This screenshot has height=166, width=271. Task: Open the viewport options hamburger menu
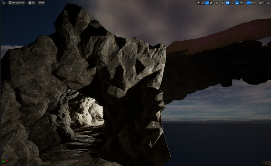(x=4, y=3)
